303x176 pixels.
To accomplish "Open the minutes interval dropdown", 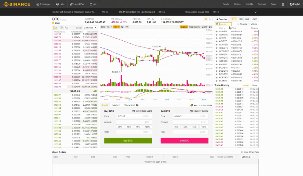I will point(109,27).
